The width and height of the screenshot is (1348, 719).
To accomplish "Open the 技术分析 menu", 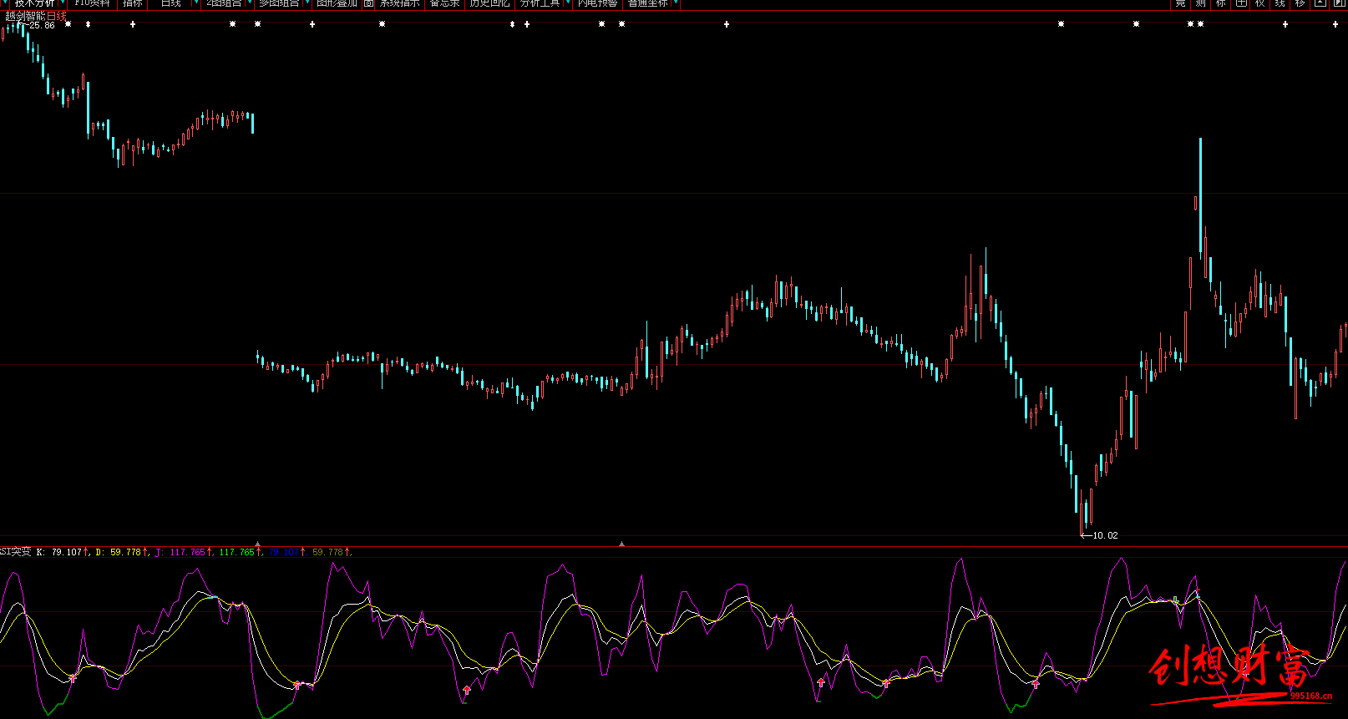I will (33, 3).
